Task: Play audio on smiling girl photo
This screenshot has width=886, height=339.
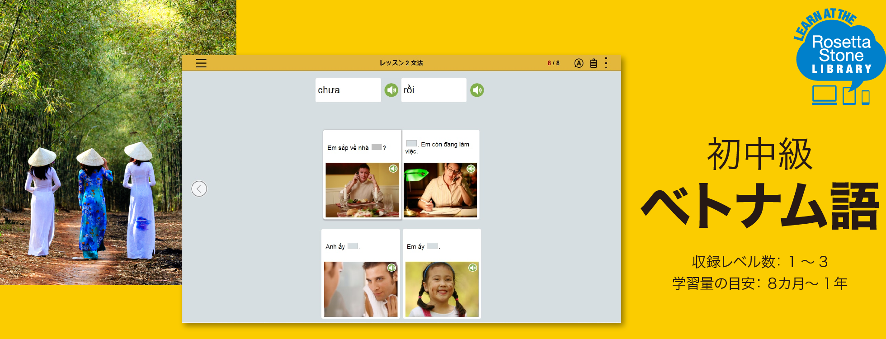Action: (x=472, y=268)
